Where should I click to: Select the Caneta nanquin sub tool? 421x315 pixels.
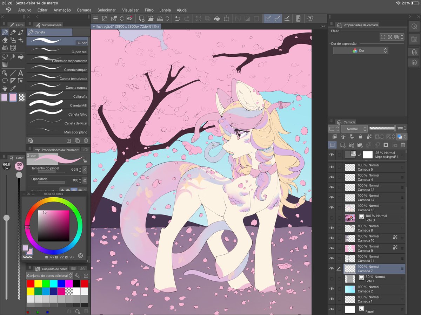point(58,68)
